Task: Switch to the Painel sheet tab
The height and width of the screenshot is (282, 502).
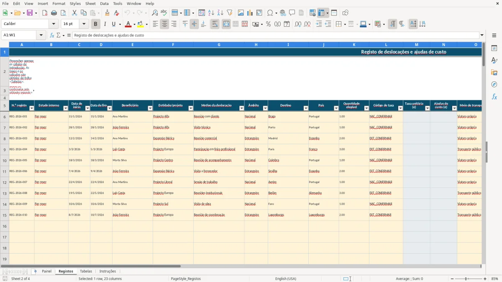Action: pos(46,271)
